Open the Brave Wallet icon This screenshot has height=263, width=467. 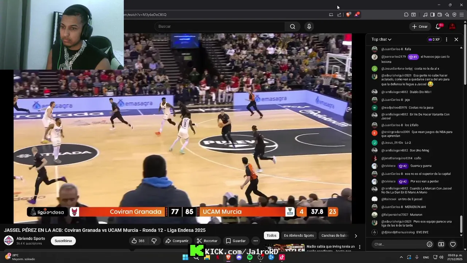440,15
